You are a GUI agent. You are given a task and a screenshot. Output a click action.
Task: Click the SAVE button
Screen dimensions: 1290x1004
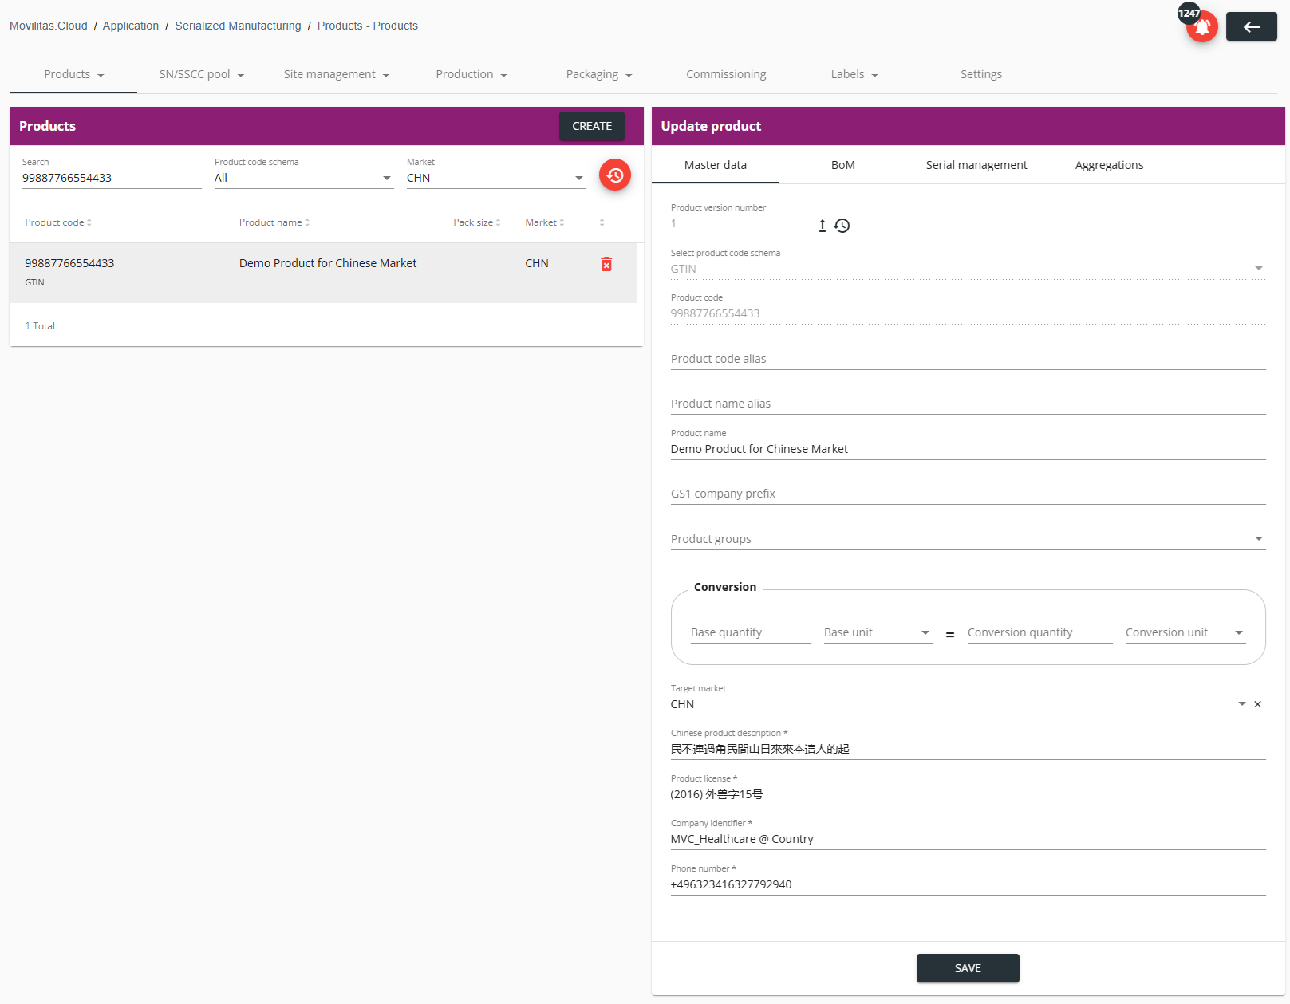point(968,968)
